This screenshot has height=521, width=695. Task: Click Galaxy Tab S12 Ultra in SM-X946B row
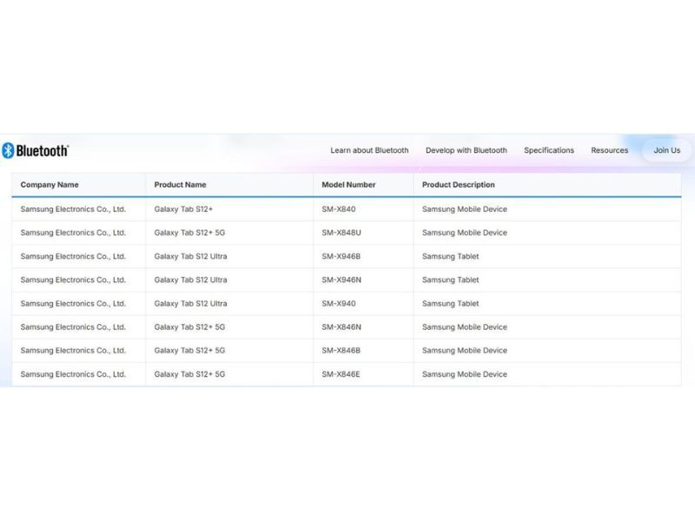click(x=190, y=256)
